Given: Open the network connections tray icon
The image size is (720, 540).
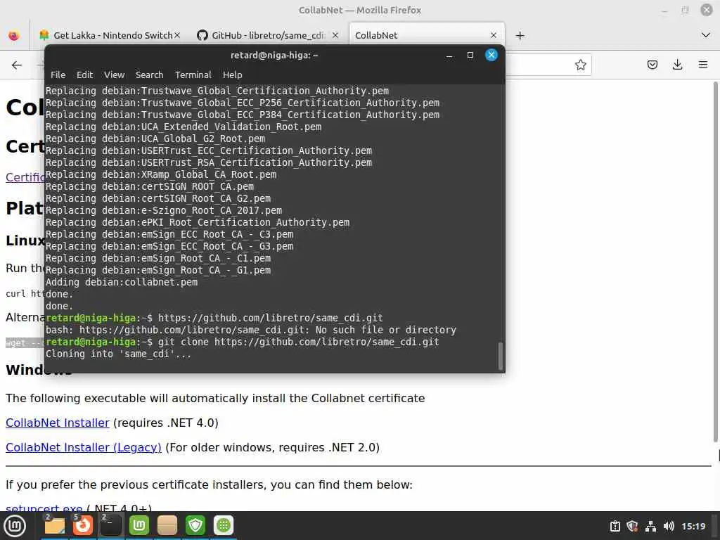Looking at the screenshot, I should (x=650, y=526).
